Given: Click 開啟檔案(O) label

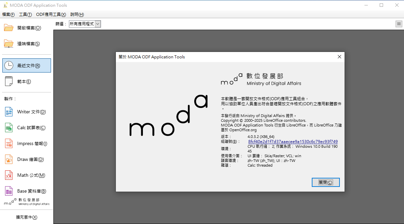Looking at the screenshot, I should [x=29, y=28].
